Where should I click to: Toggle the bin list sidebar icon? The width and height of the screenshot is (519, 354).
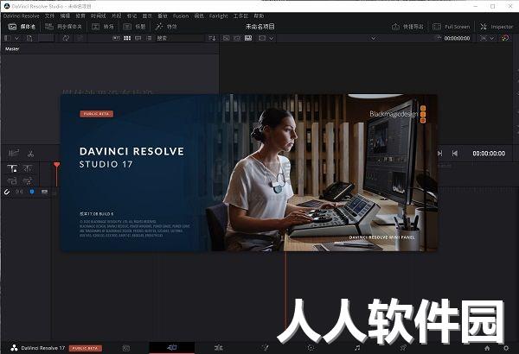point(8,38)
